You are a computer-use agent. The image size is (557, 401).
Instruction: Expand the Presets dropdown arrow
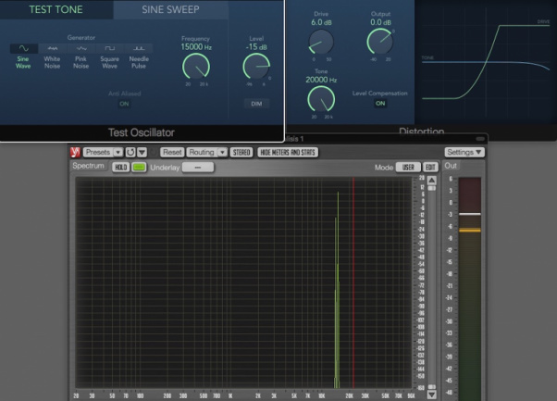coord(118,152)
